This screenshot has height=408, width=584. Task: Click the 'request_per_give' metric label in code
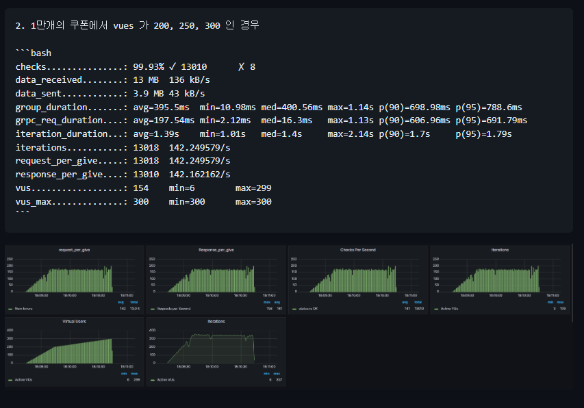point(56,161)
